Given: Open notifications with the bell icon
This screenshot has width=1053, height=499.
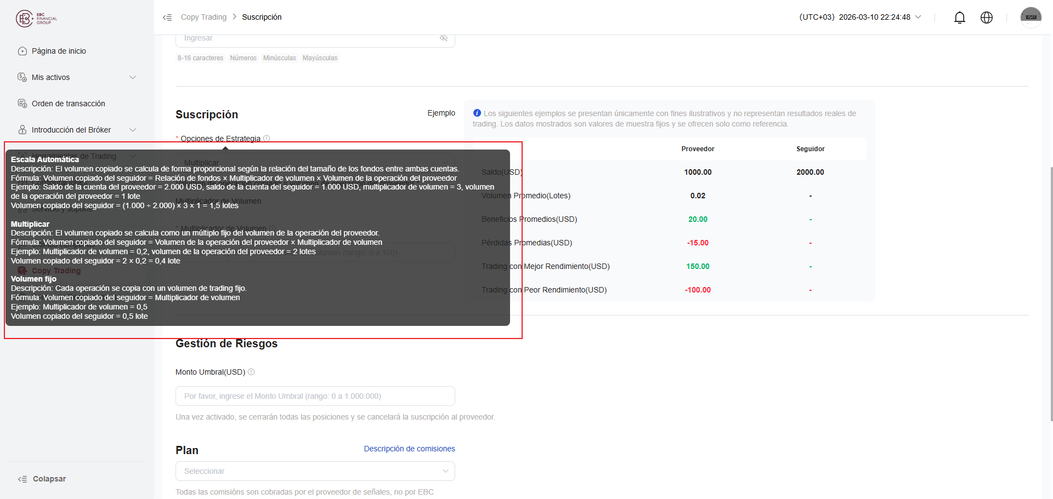Looking at the screenshot, I should pos(960,18).
